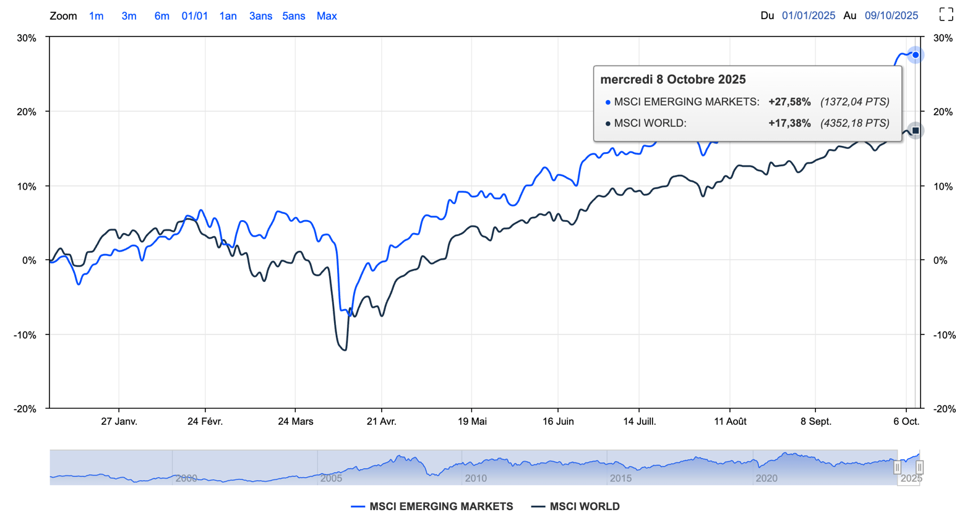Click the start date field 01/01/2025
Image resolution: width=970 pixels, height=523 pixels.
(808, 16)
